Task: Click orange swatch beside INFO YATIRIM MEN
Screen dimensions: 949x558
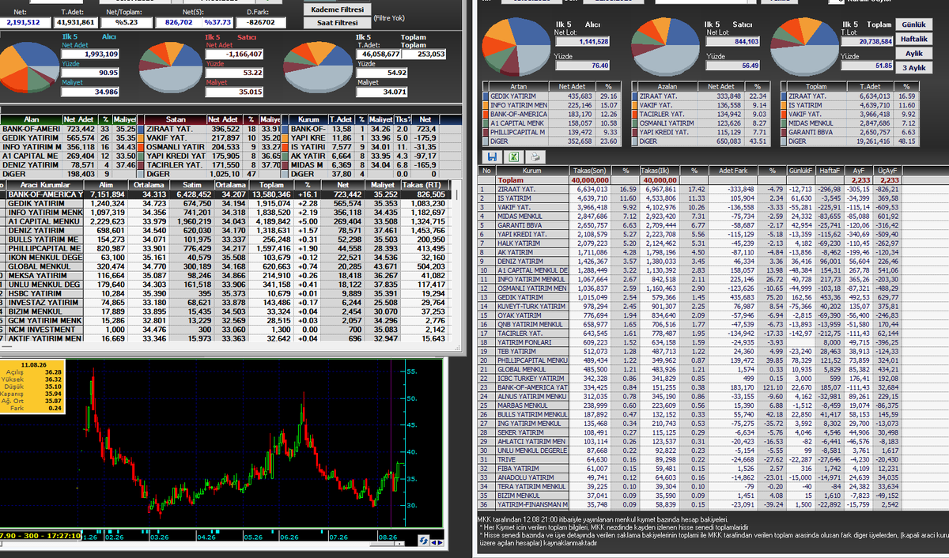Action: click(x=485, y=104)
